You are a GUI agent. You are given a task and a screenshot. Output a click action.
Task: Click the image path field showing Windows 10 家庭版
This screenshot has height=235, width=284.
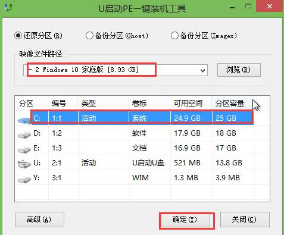tap(116, 70)
